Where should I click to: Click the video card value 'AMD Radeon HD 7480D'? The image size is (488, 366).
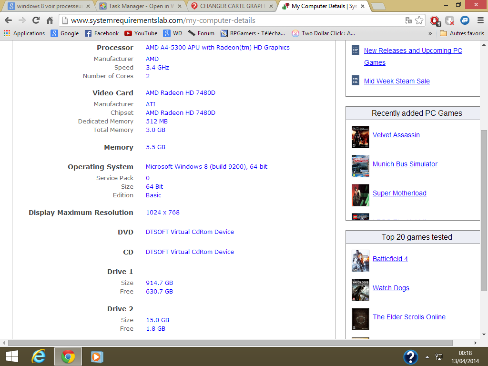181,93
